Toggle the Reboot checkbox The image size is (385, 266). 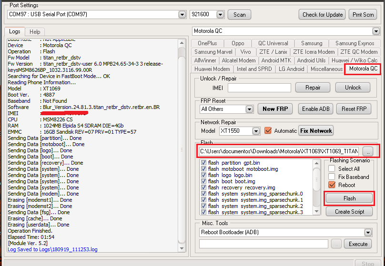click(332, 185)
